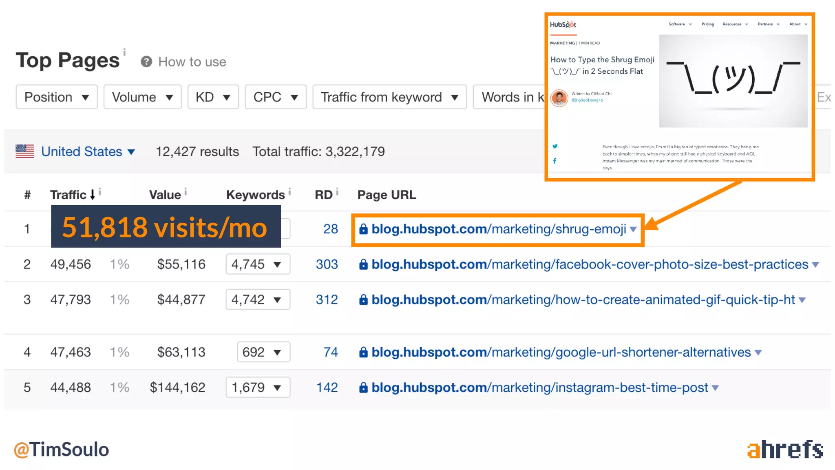Click '12,427 results' text

coord(197,151)
